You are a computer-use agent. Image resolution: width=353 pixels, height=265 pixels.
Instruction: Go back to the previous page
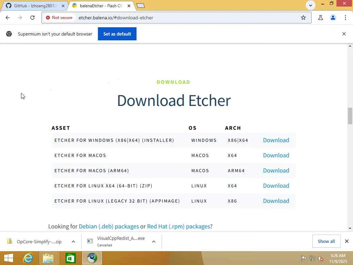pos(8,18)
